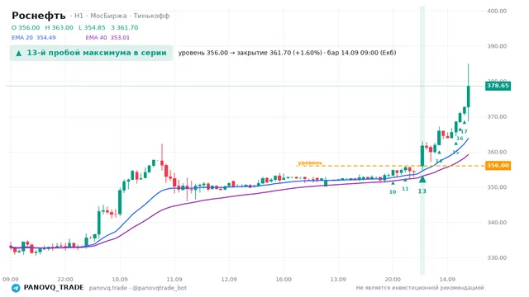Click the 11.09 date axis label
This screenshot has height=297, width=529.
(x=174, y=280)
